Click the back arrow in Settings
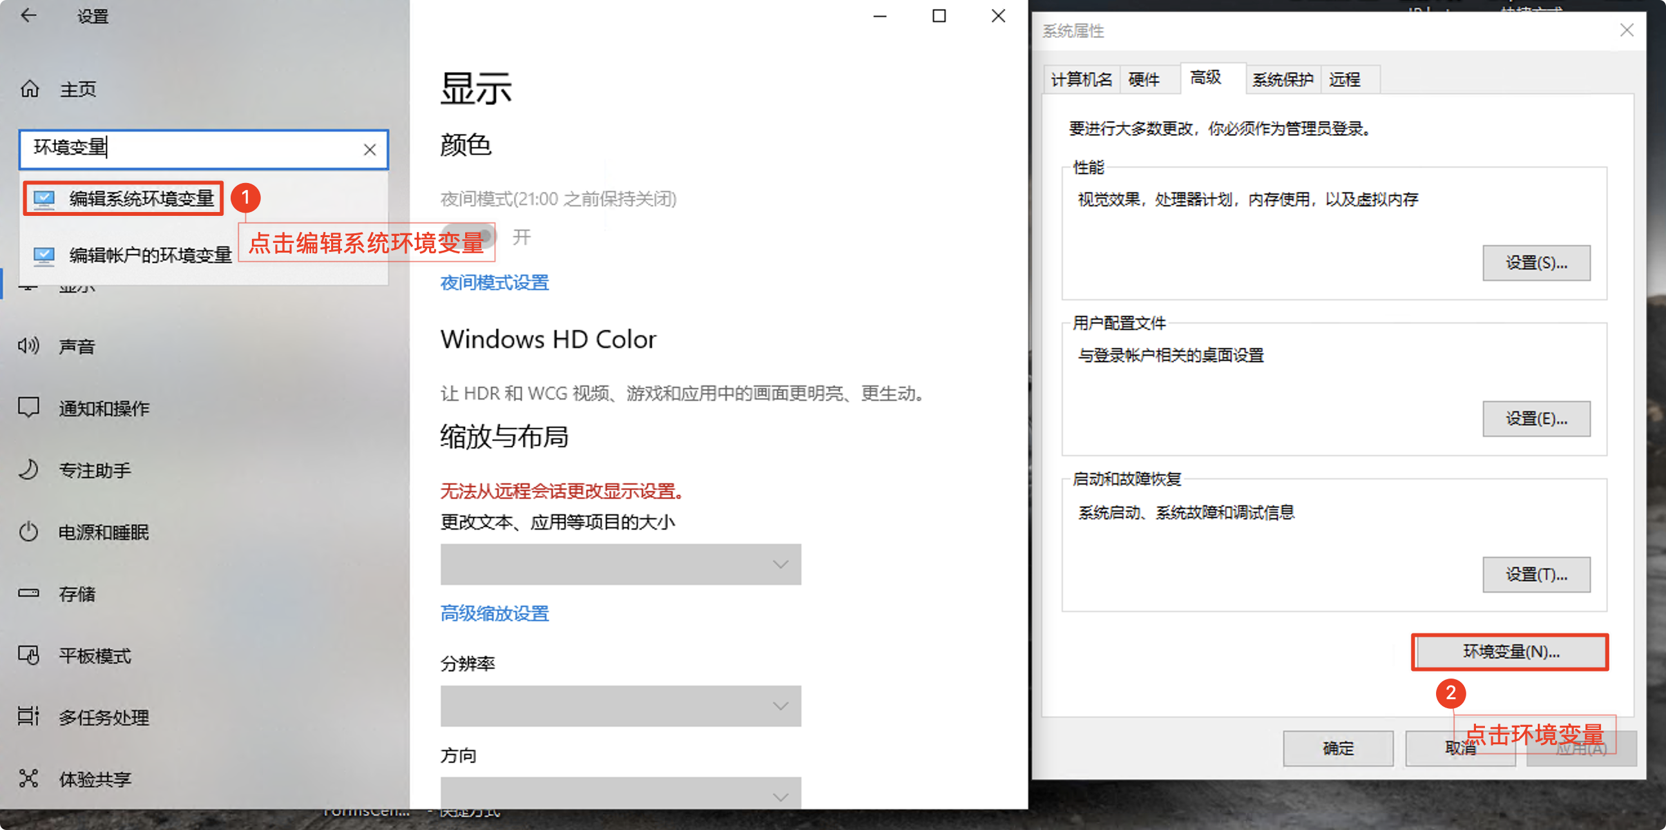1666x830 pixels. [x=28, y=15]
